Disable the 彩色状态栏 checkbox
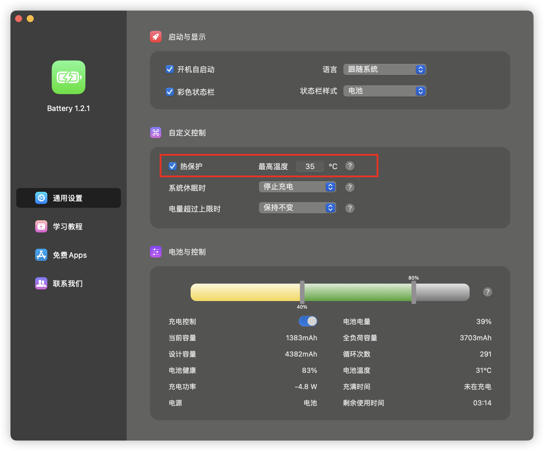The image size is (544, 451). [170, 92]
